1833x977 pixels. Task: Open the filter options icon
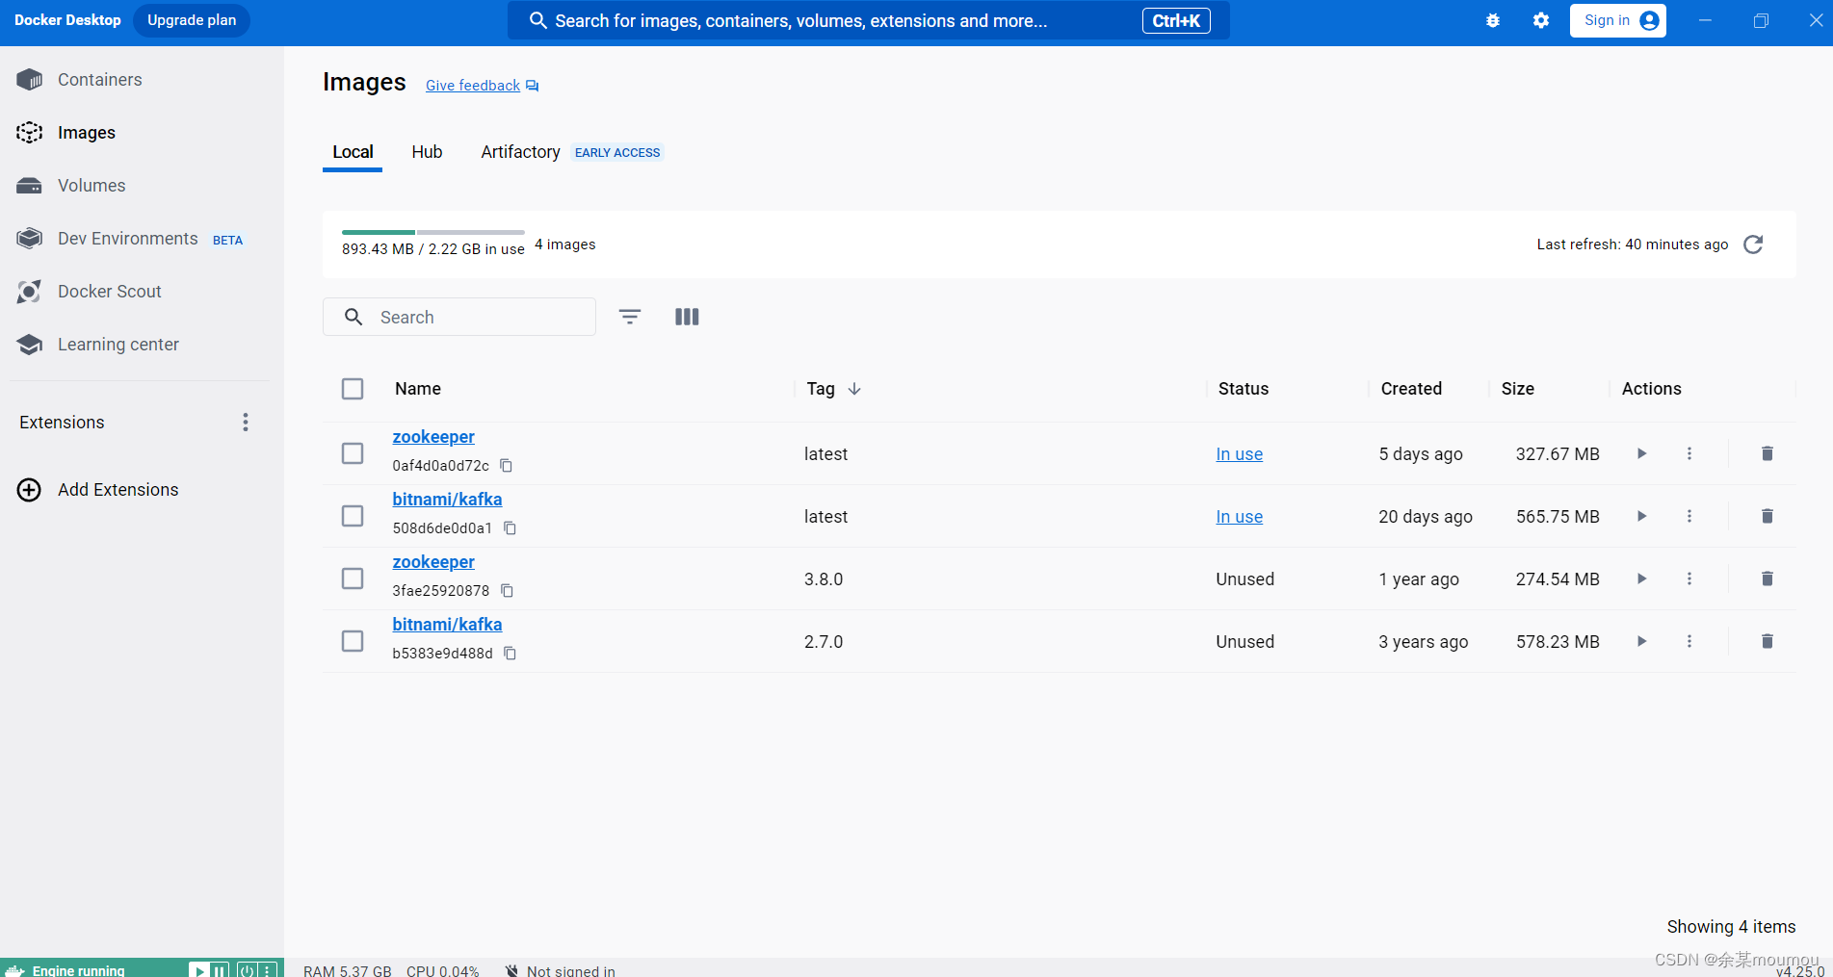point(630,317)
